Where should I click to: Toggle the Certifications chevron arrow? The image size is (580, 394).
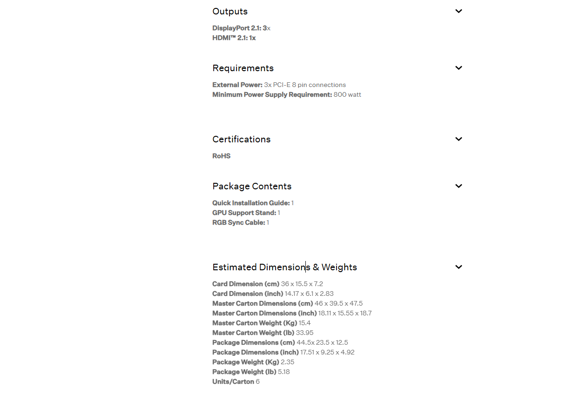coord(459,139)
